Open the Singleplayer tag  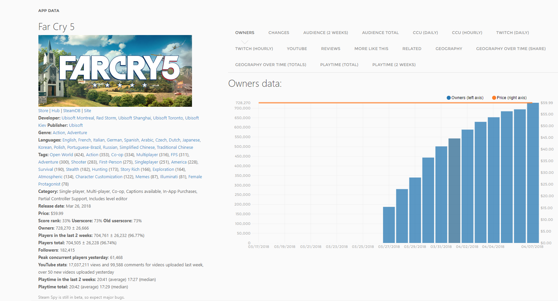click(146, 162)
